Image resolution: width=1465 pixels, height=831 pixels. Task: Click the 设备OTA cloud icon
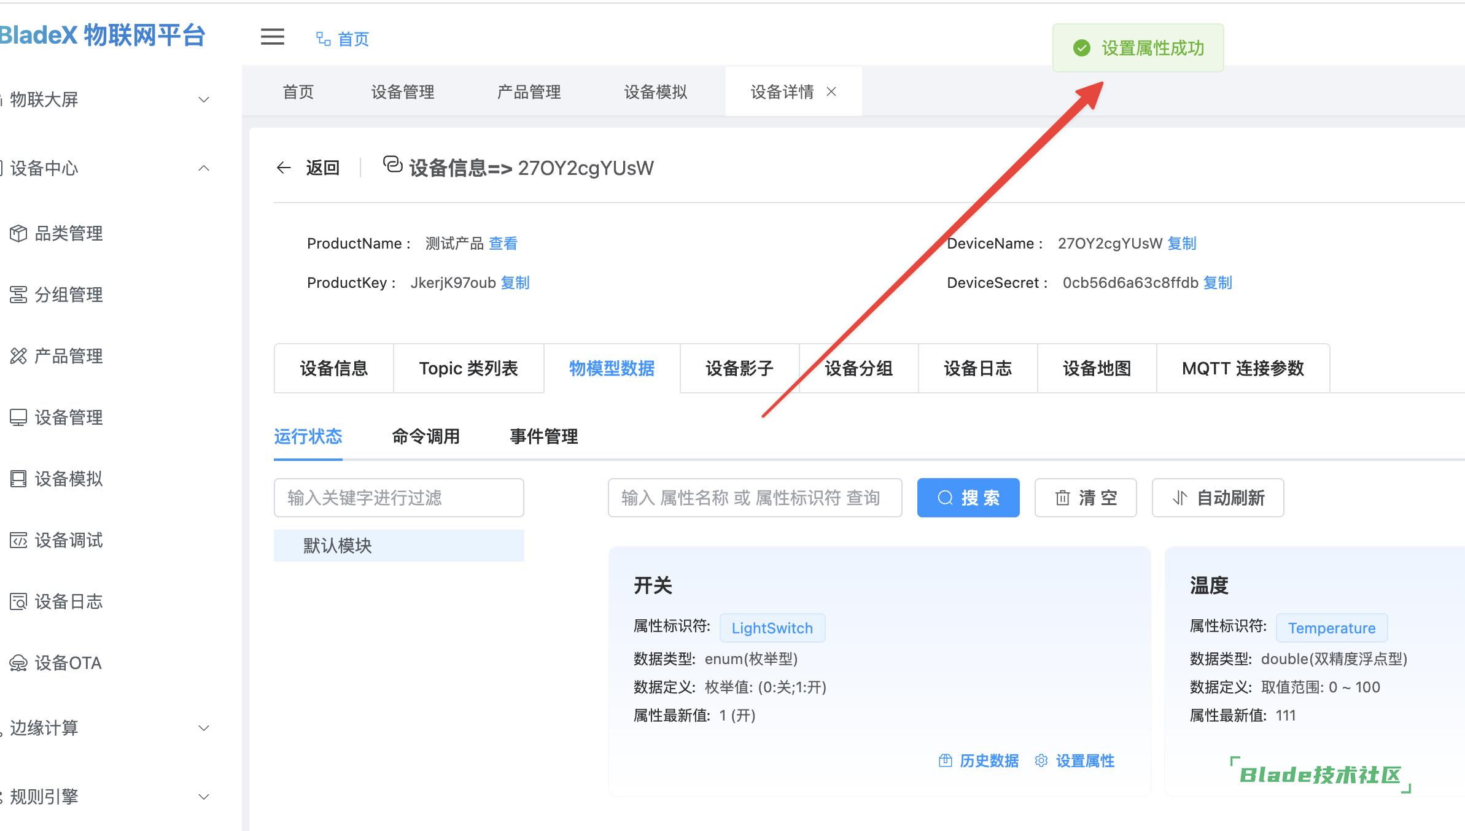coord(18,663)
